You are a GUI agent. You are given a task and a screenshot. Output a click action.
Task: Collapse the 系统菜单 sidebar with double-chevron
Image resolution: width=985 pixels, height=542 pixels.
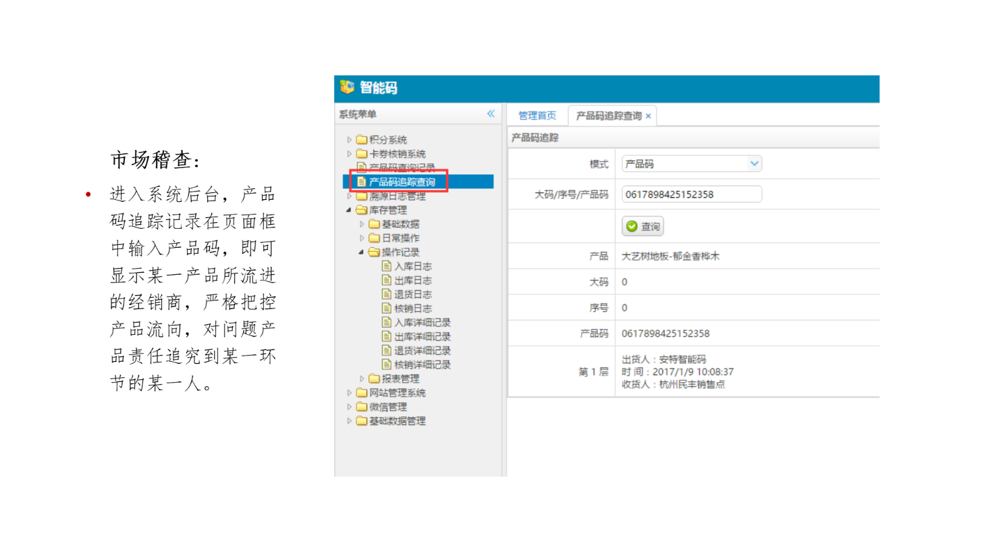click(x=491, y=114)
